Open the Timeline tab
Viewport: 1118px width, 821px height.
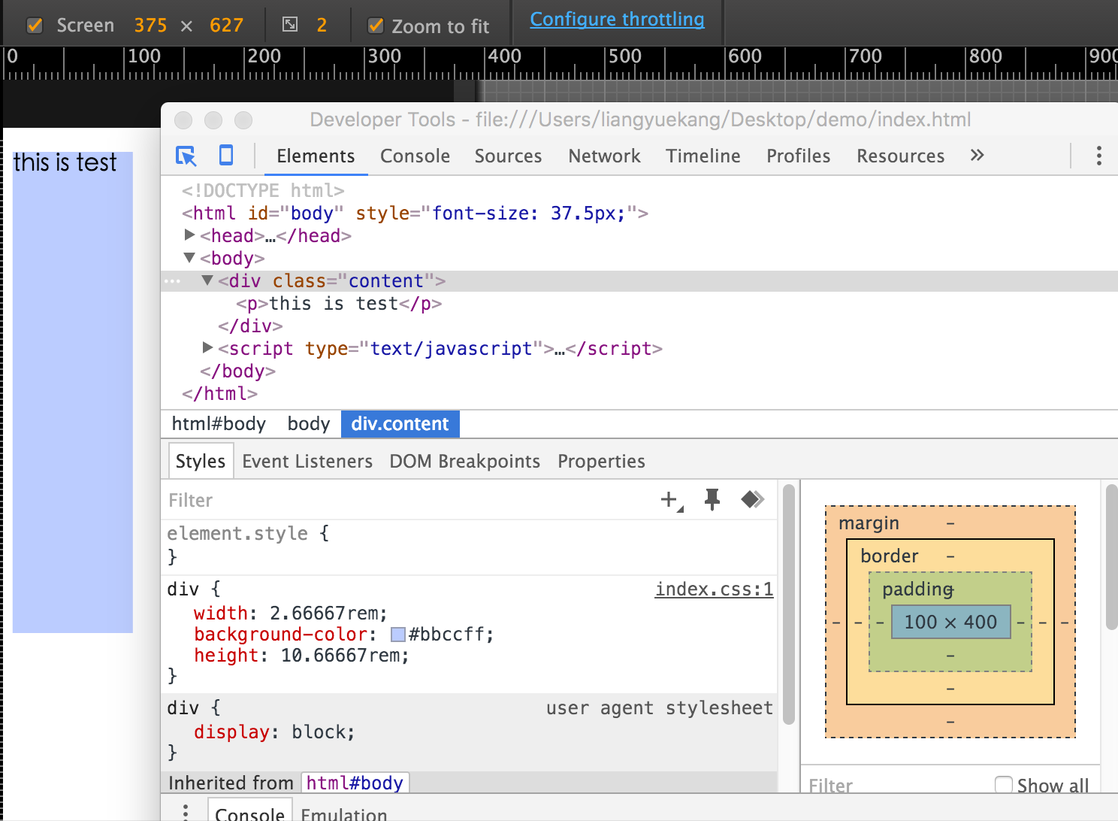[703, 156]
